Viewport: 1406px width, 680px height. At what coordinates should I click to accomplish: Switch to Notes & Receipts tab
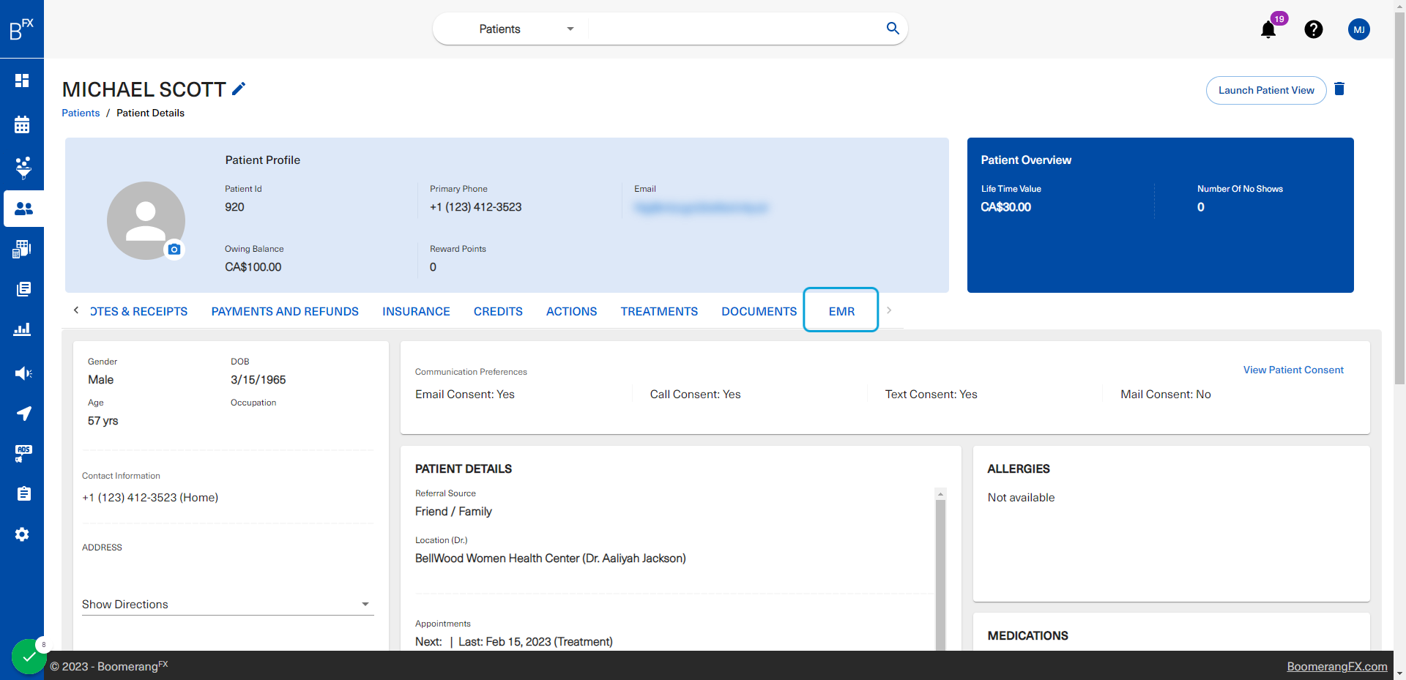[139, 311]
